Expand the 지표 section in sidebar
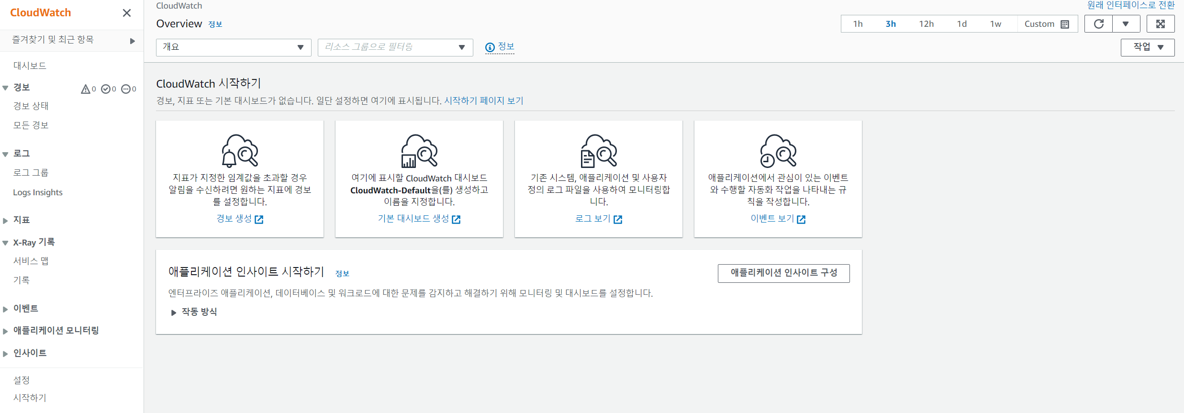1184x413 pixels. 5,221
